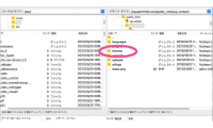Click the local site path field
213x128 pixels.
pyautogui.click(x=62, y=11)
